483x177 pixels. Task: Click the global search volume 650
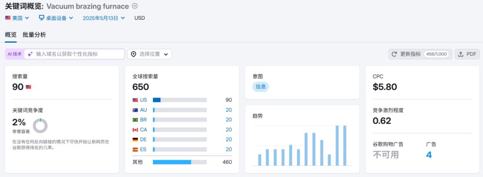coord(141,87)
